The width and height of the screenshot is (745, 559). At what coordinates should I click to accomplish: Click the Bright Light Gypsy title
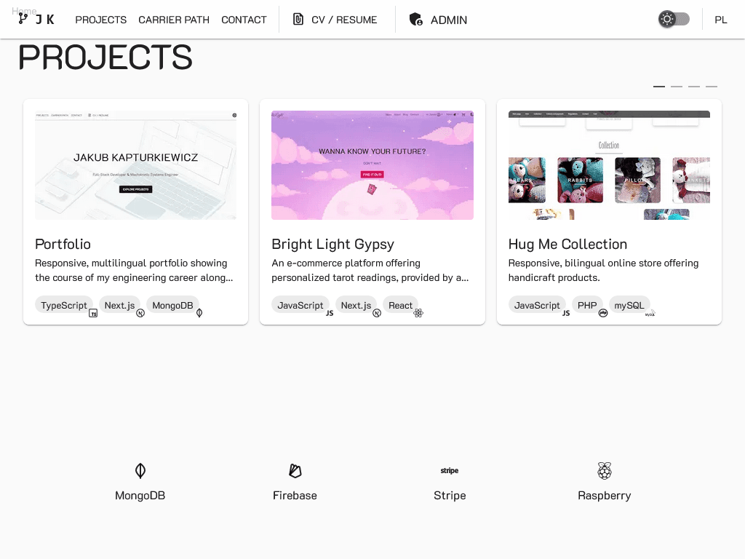(x=332, y=245)
